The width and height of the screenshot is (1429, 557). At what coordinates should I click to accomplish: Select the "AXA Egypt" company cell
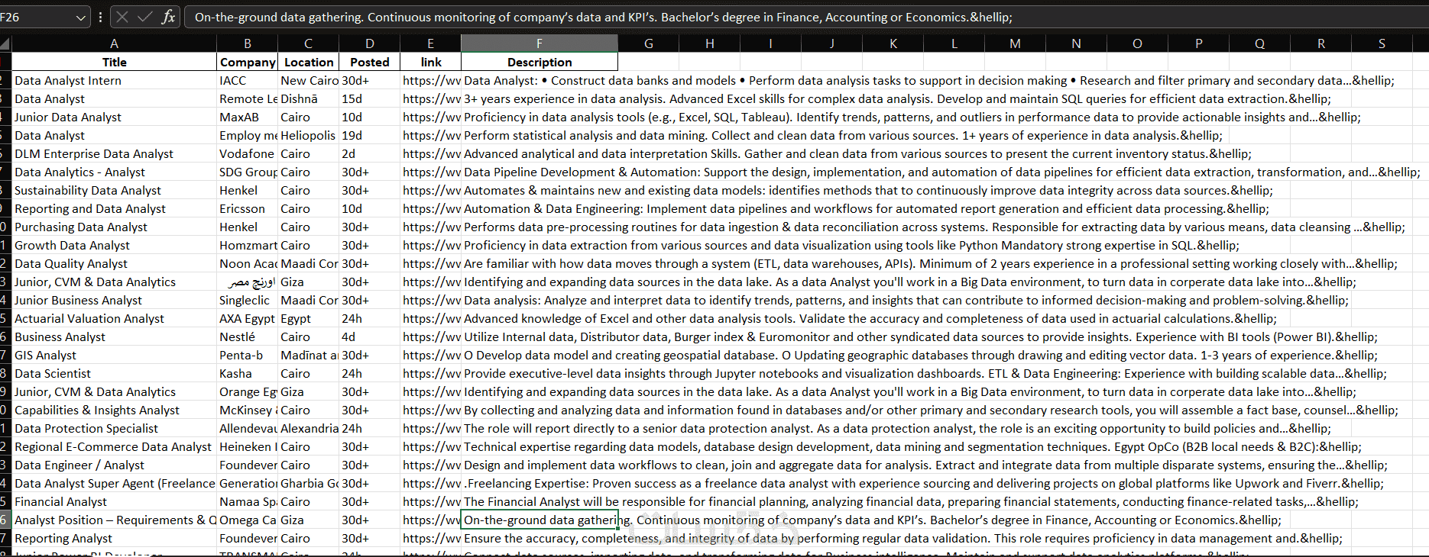click(247, 318)
